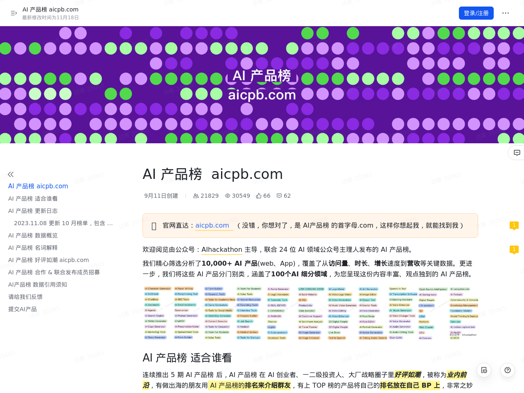Go to outline item AI 产品榜 适合谁看

pos(33,199)
